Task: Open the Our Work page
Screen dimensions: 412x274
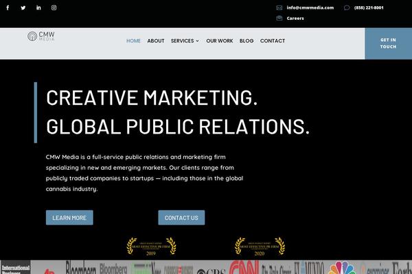Action: (x=220, y=41)
